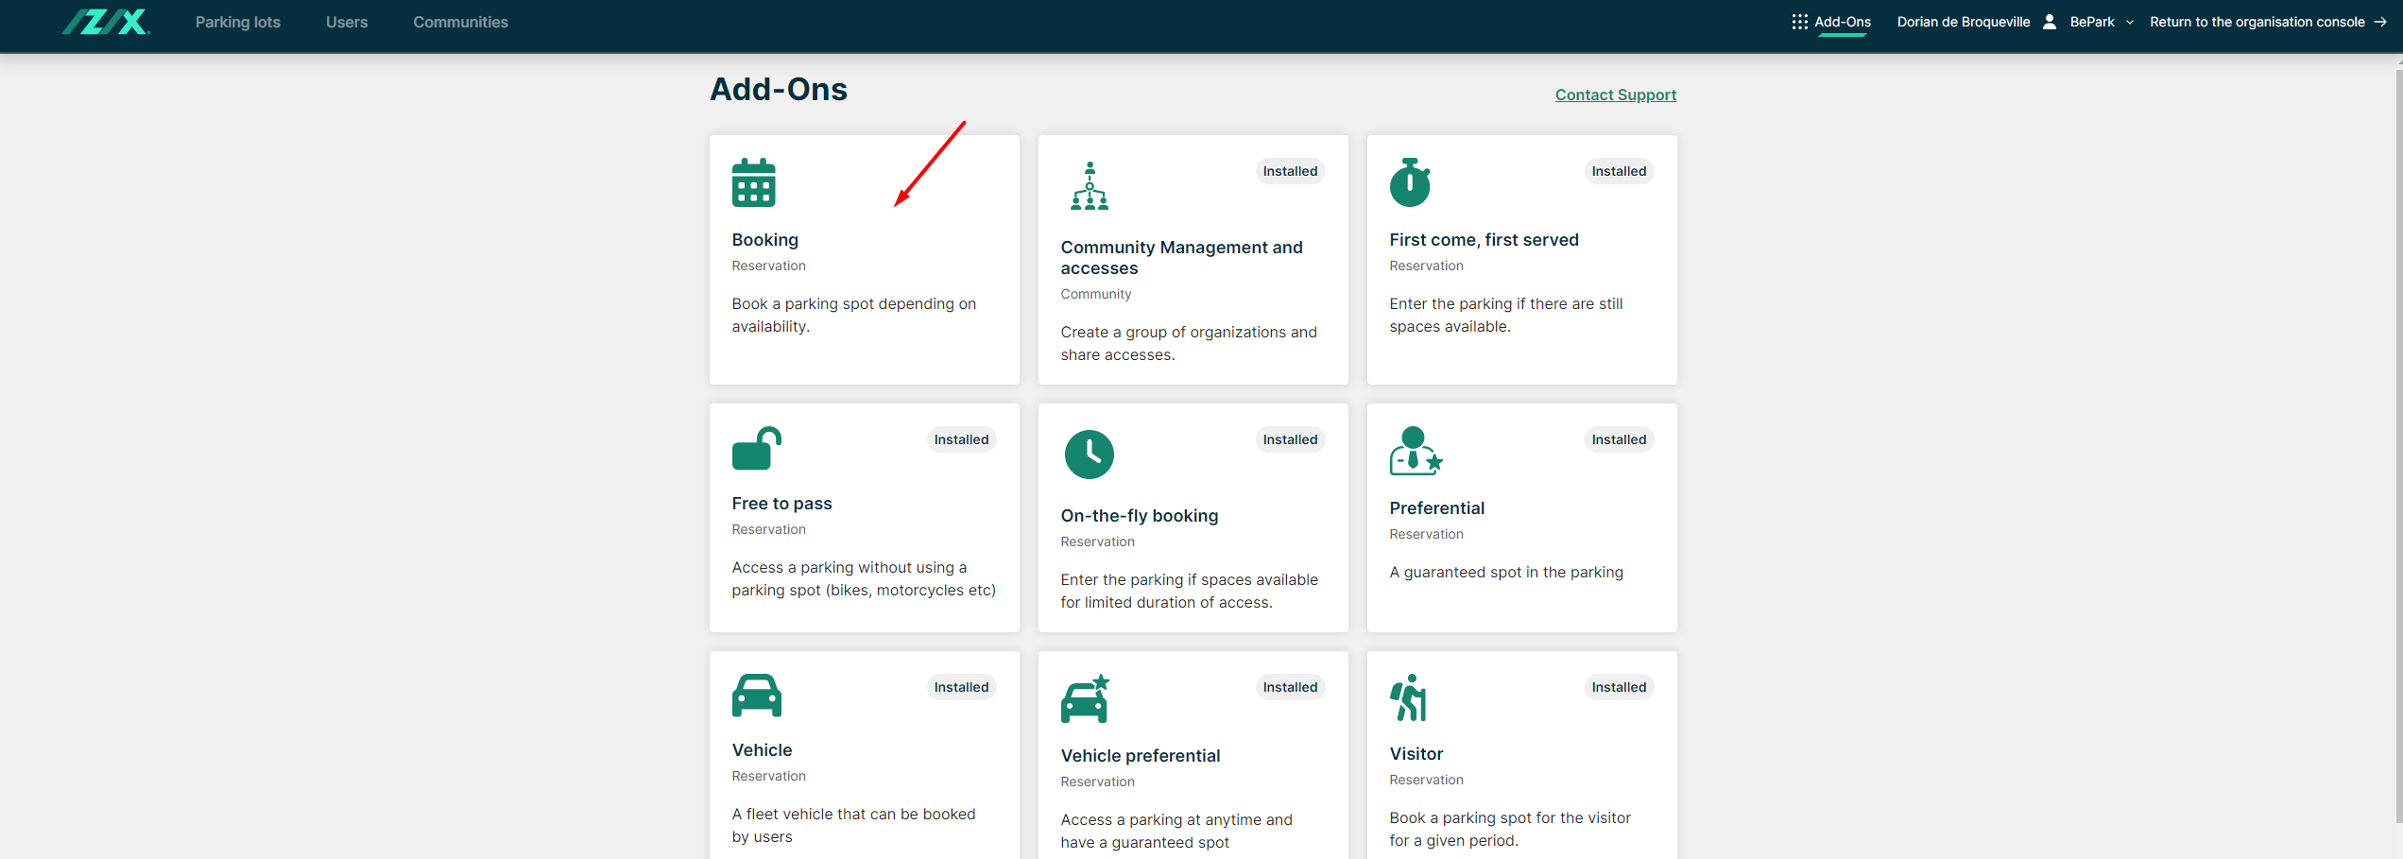The width and height of the screenshot is (2403, 859).
Task: Click the Visitor hiker icon
Action: coord(1408,697)
